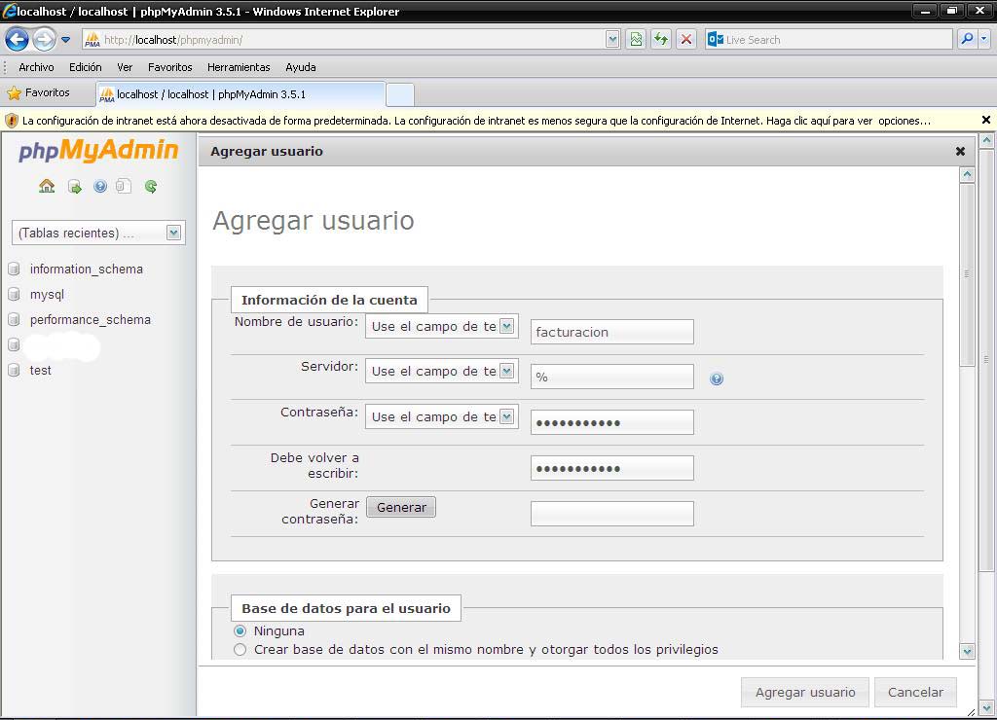Stop loading with the red X icon
This screenshot has width=997, height=720.
click(x=686, y=39)
